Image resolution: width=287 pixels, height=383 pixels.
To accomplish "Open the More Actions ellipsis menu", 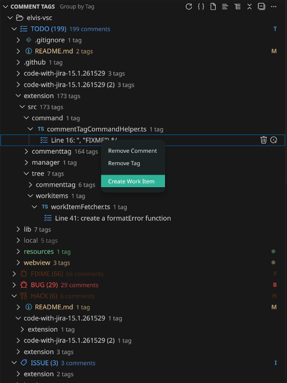I will pos(274,7).
